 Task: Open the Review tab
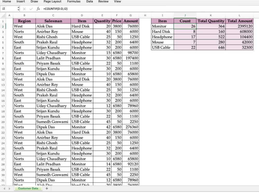coord(103,2)
